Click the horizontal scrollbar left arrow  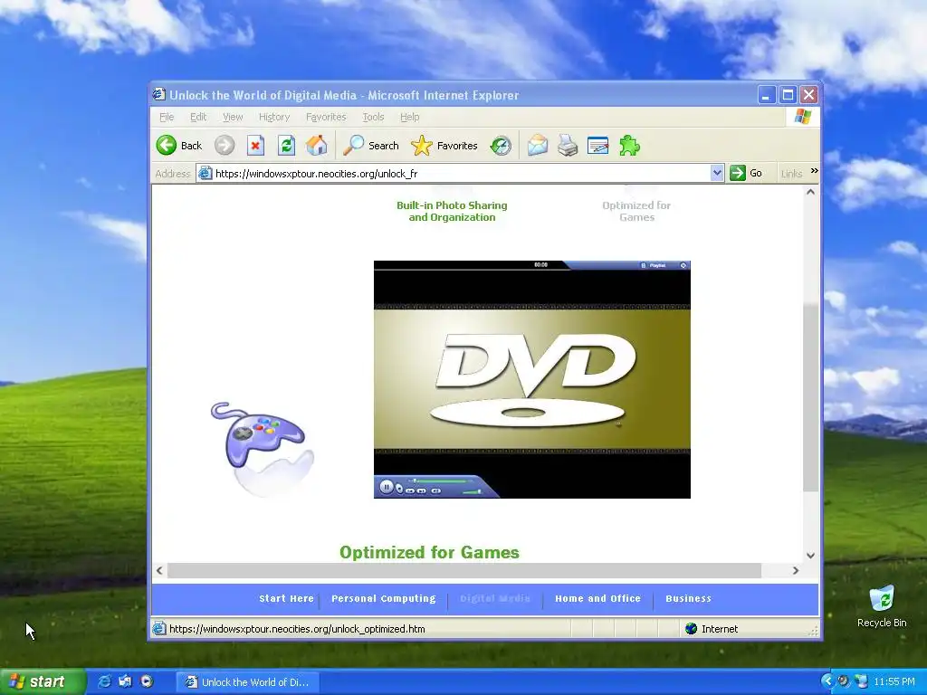[x=159, y=570]
